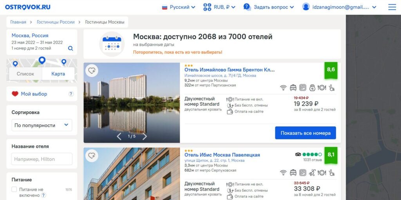Add Измайлово hotel to favorites heart
This screenshot has height=200, width=401.
(x=92, y=71)
